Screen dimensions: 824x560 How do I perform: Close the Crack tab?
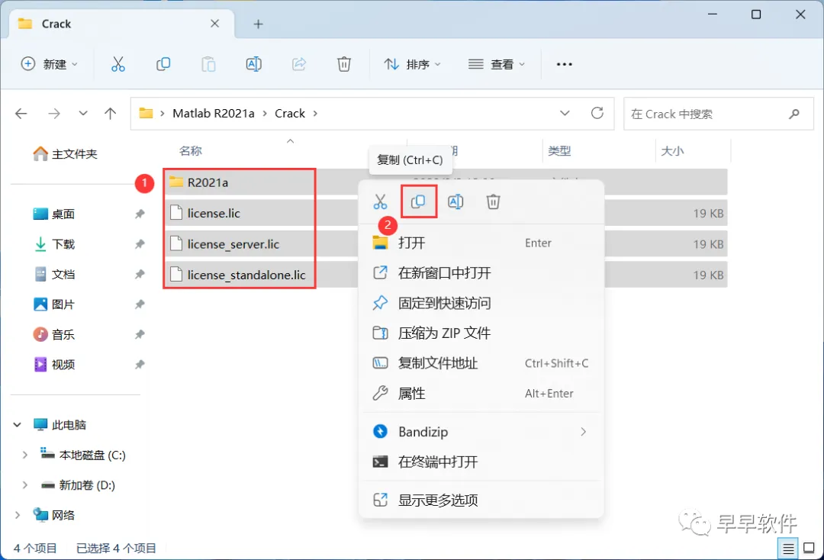point(214,24)
